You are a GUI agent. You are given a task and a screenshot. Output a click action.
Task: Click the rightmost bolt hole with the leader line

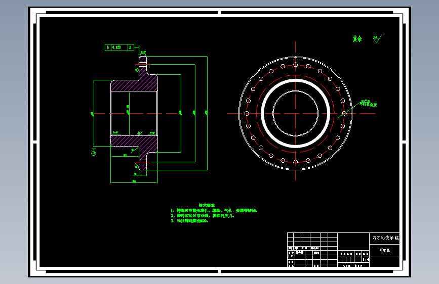344,114
